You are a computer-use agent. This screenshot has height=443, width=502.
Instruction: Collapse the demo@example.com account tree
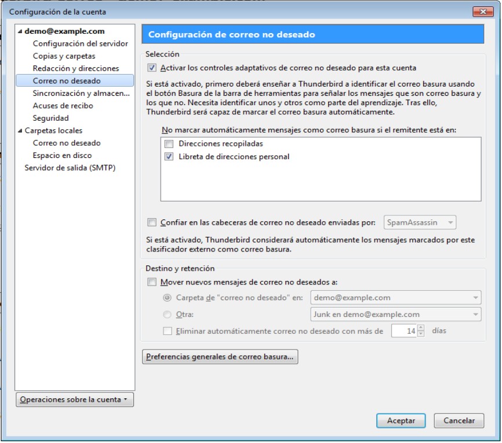click(x=20, y=31)
